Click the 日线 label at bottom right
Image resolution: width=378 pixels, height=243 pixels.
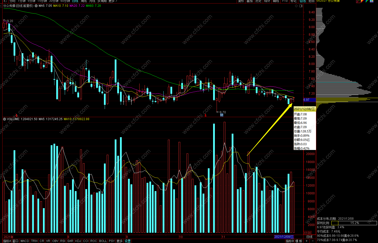coord(309,237)
